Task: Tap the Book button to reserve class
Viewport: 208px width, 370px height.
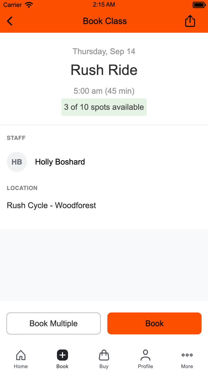Action: 154,323
